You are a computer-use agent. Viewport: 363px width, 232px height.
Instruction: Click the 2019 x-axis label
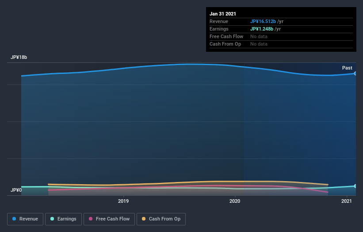(x=123, y=201)
